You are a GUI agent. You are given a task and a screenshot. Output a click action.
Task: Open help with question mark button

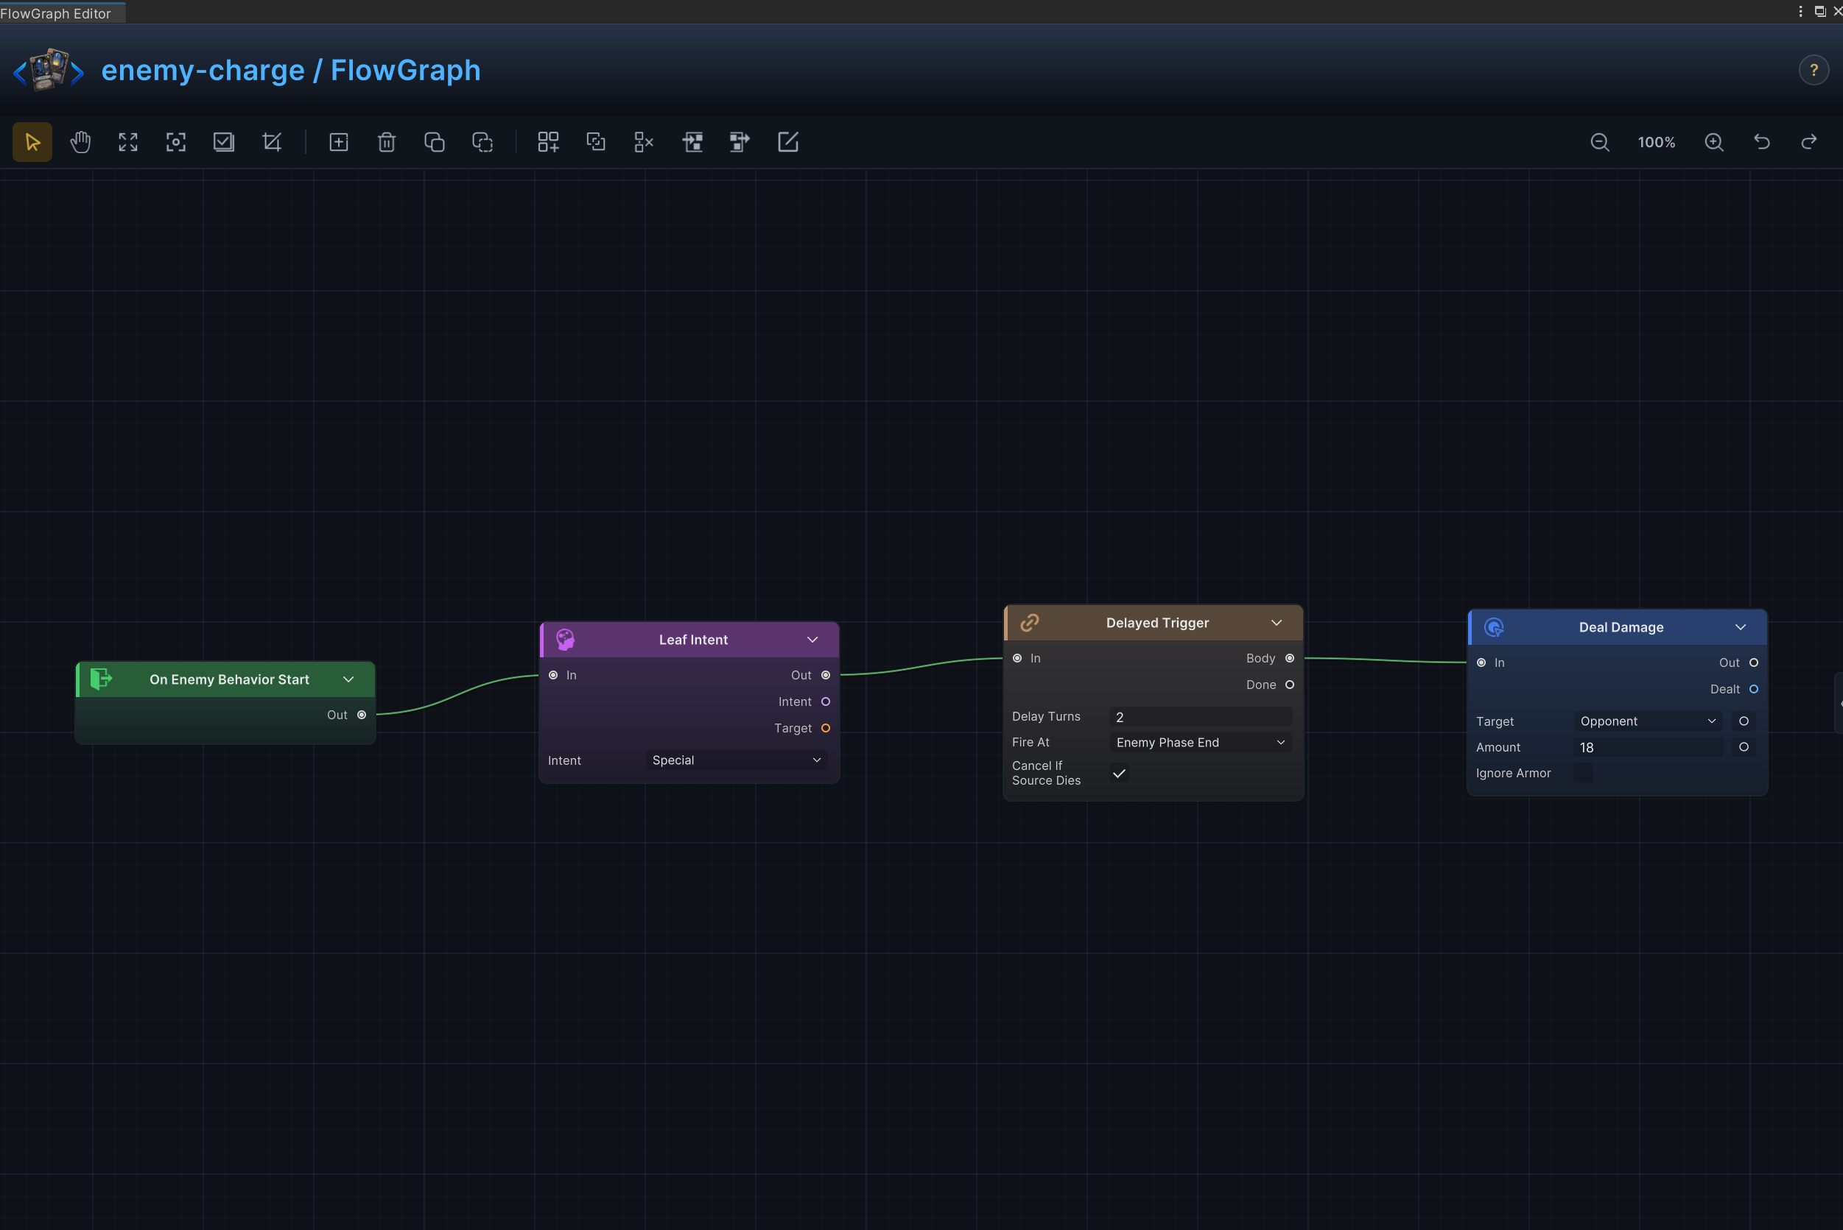click(1814, 71)
